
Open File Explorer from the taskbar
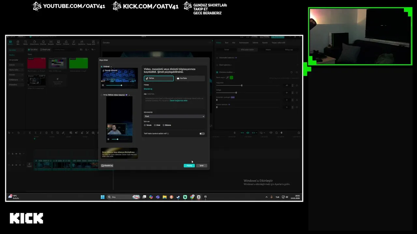165,197
